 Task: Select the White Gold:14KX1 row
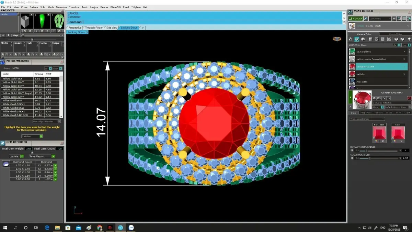pos(31,111)
